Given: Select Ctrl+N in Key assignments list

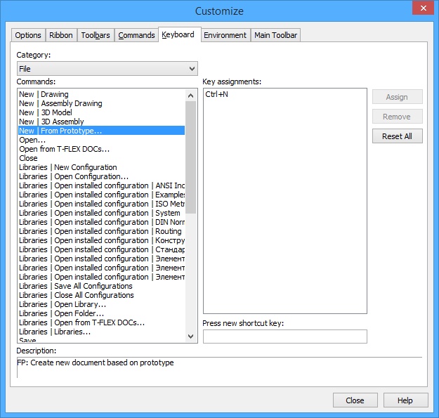Looking at the screenshot, I should (218, 94).
